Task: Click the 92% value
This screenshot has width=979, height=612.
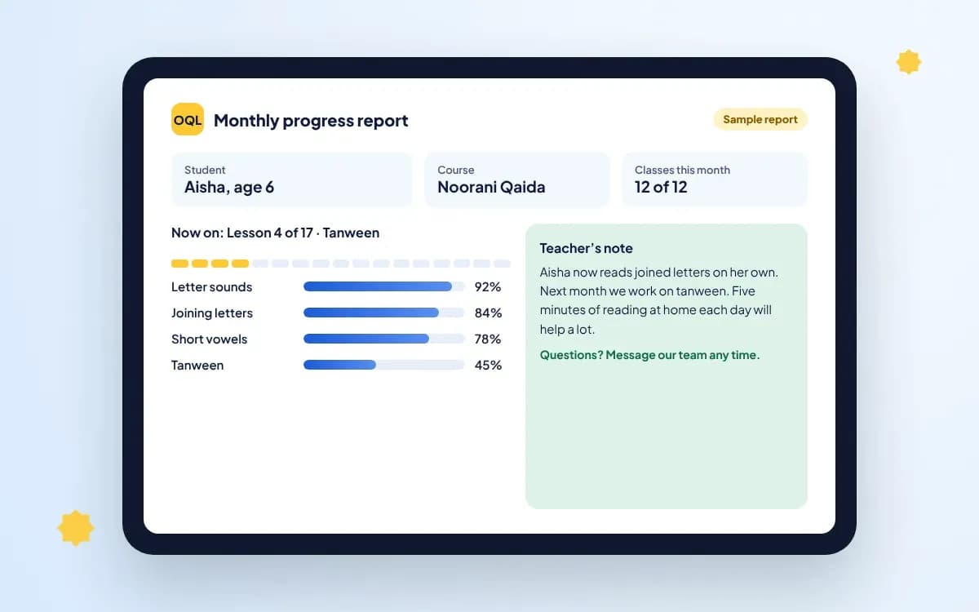Action: point(488,287)
